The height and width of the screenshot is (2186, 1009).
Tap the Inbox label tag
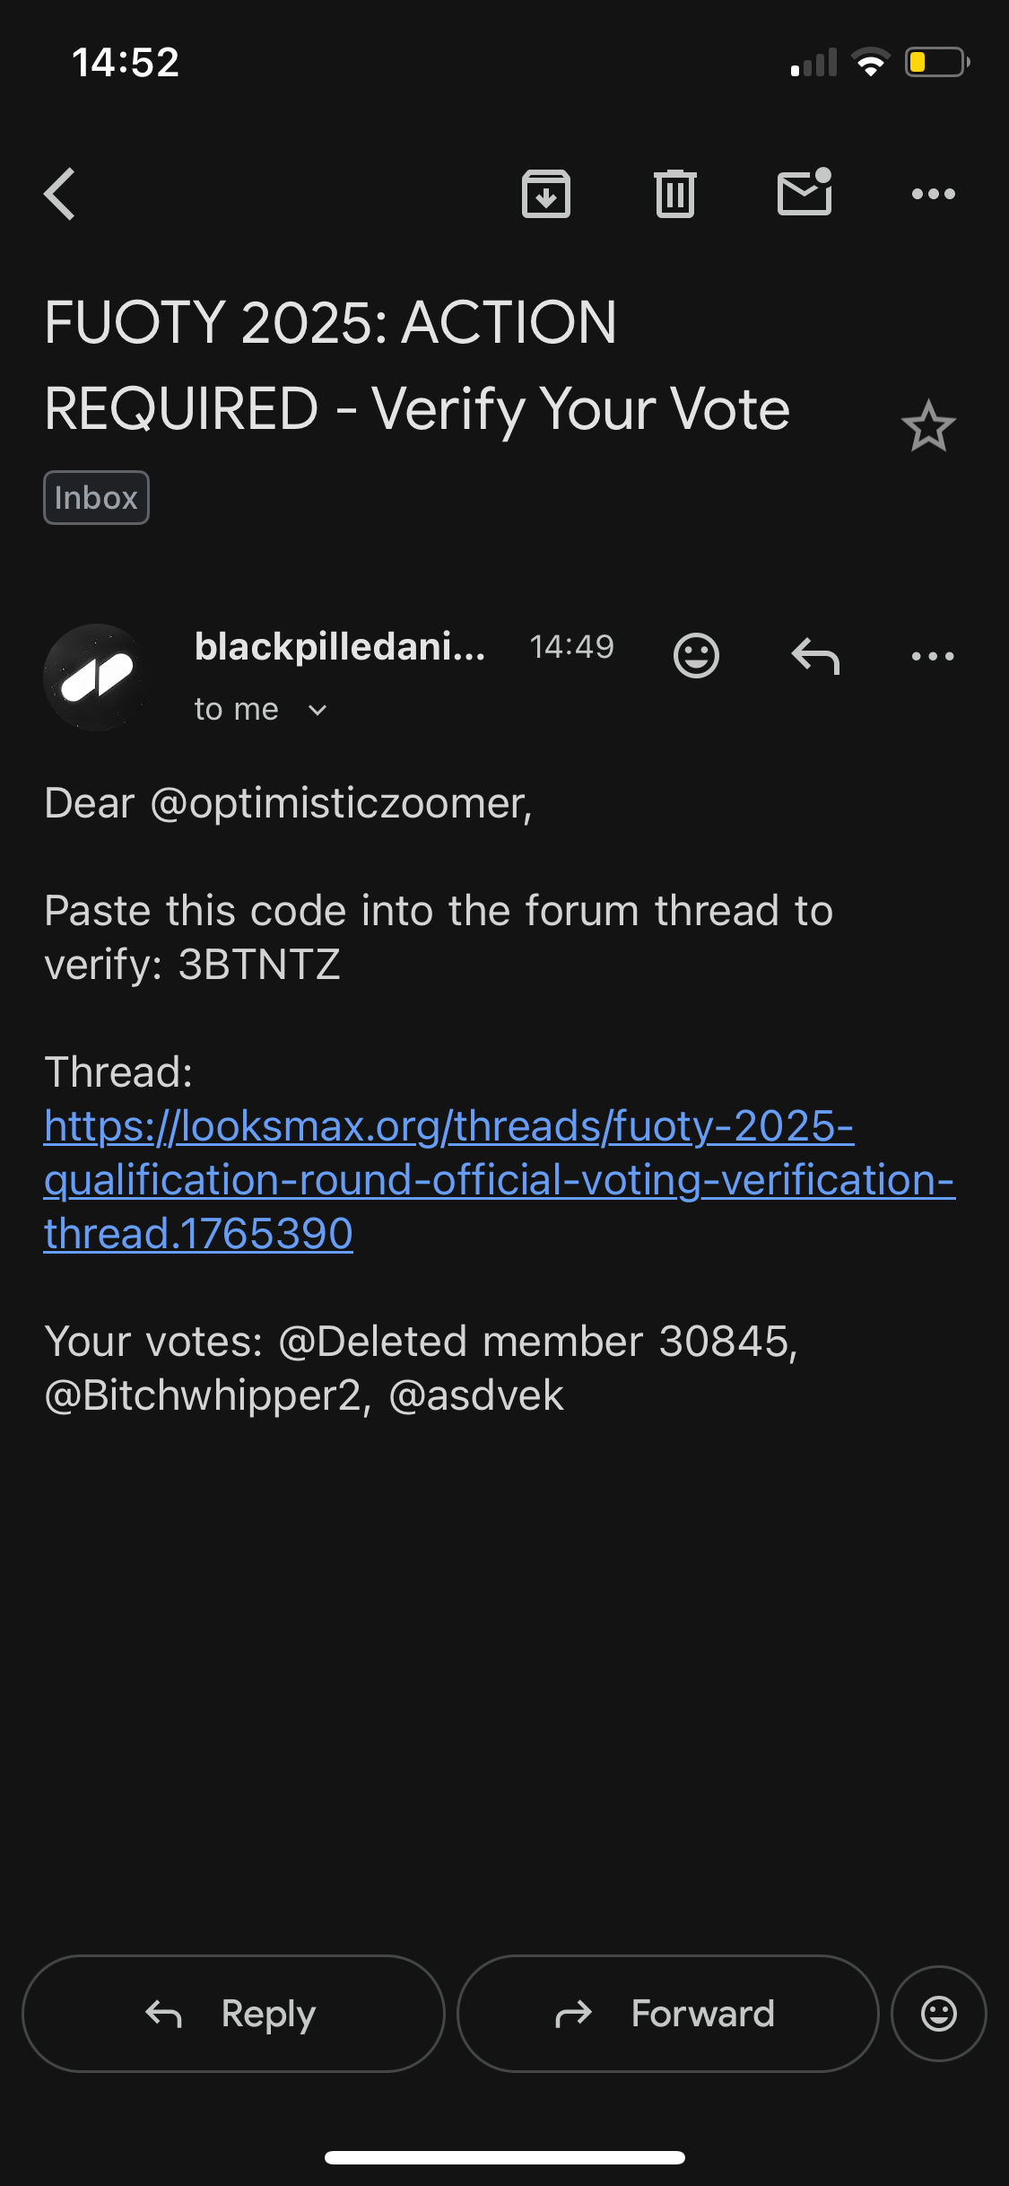96,498
